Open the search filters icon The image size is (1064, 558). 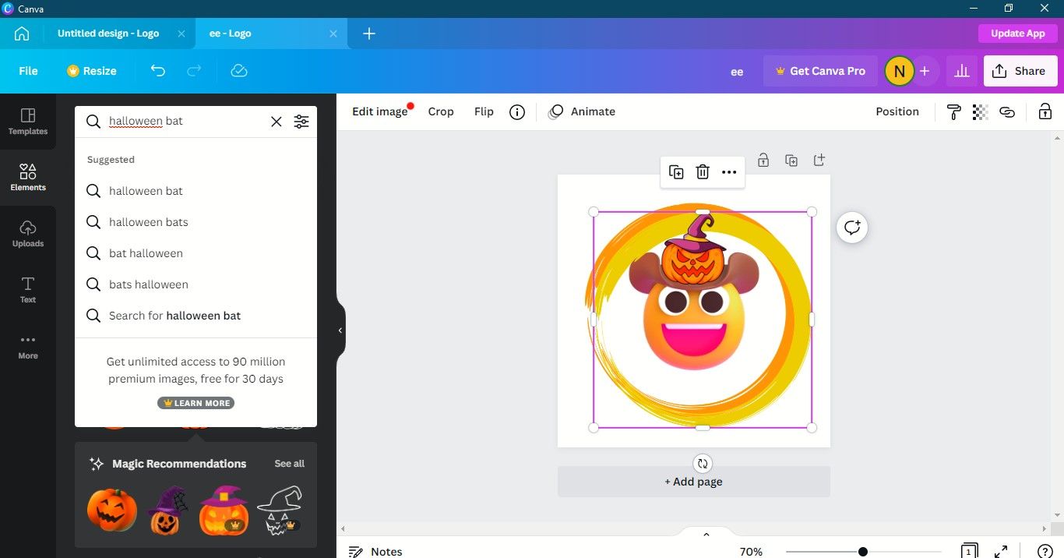301,122
